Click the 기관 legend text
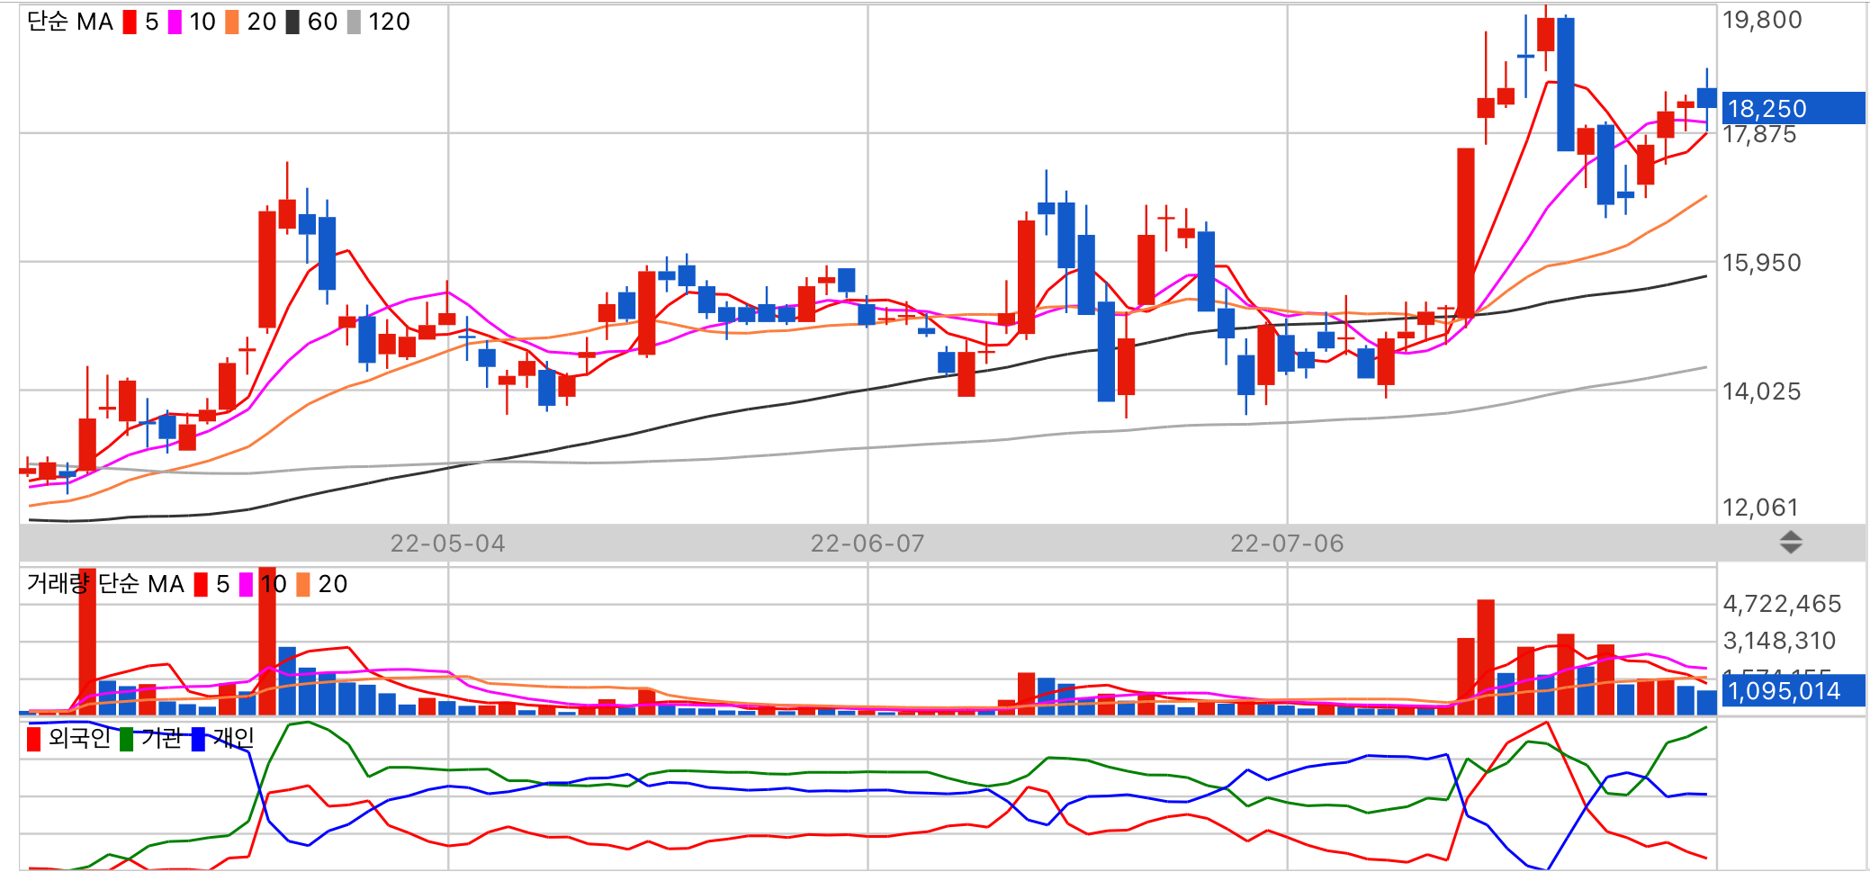The image size is (1870, 881). (x=162, y=738)
